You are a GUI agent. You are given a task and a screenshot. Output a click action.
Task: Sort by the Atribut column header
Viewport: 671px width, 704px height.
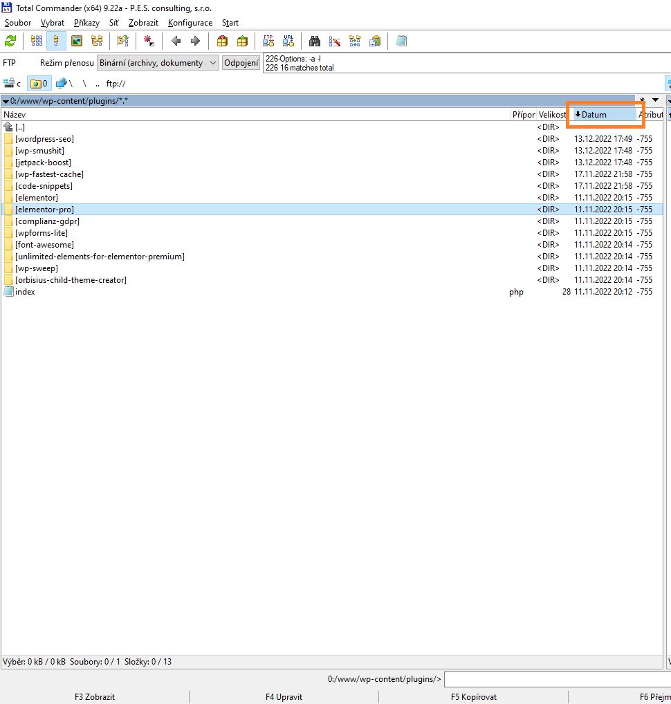[651, 115]
